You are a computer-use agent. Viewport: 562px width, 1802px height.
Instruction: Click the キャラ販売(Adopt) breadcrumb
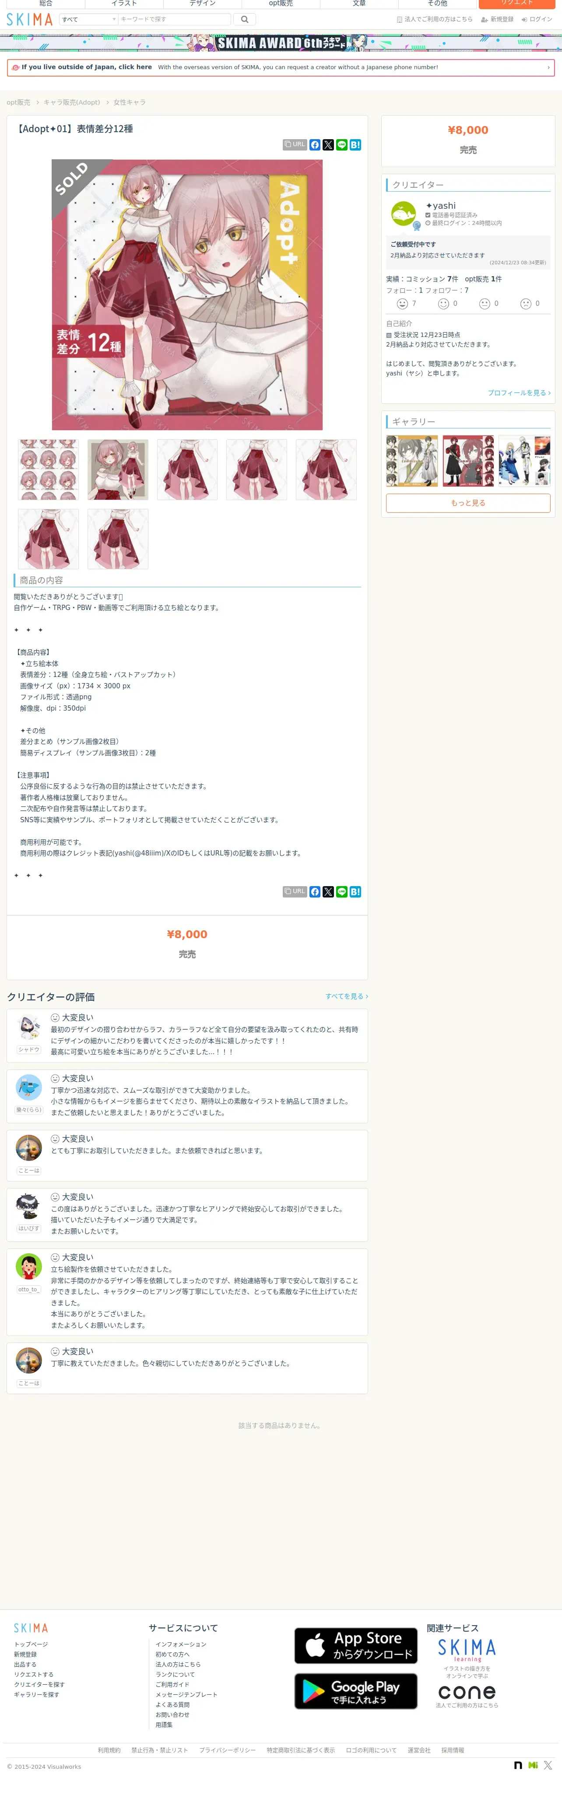point(71,102)
